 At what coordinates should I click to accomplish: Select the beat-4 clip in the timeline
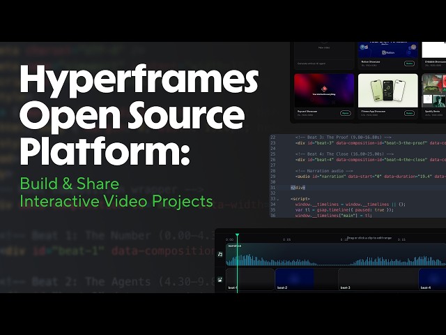[432, 279]
